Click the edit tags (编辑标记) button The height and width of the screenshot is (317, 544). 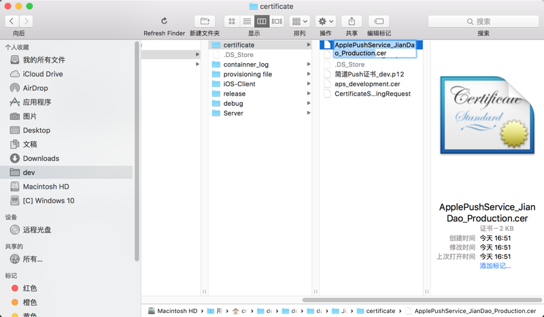379,21
